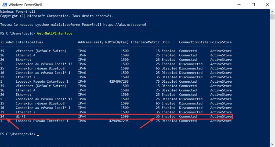Click the AddressFamily column header
Image resolution: width=275 pixels, height=147 pixels.
[x=91, y=42]
